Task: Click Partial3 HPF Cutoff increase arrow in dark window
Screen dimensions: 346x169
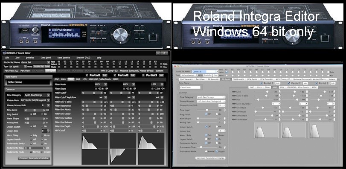Action: click(158, 131)
